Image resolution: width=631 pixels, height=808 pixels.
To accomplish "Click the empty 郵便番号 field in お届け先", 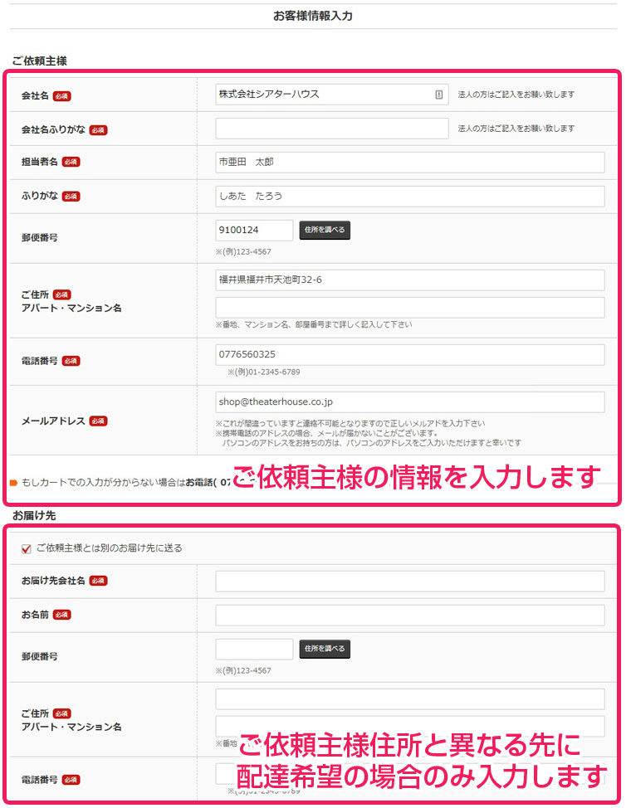I will click(254, 649).
